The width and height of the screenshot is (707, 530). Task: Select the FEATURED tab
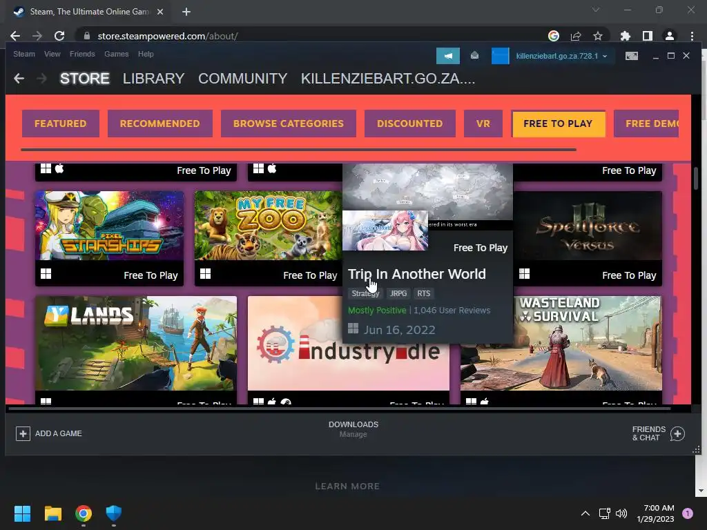61,124
